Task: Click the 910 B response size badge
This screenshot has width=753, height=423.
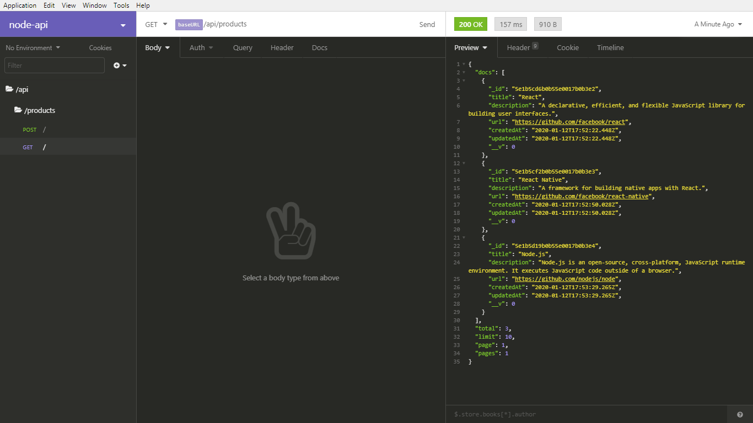Action: 547,24
